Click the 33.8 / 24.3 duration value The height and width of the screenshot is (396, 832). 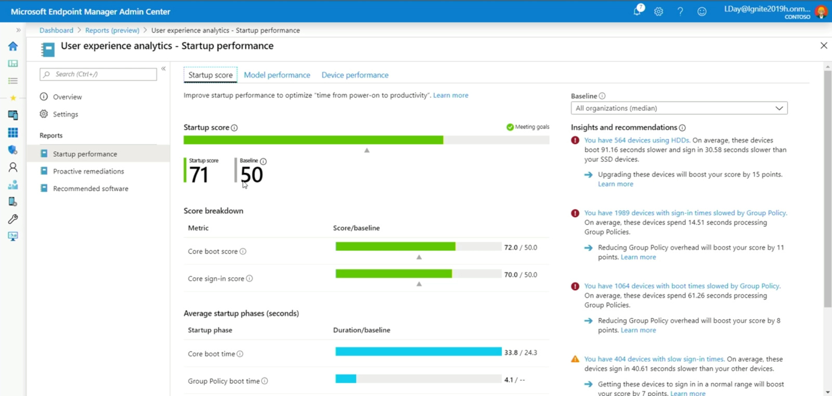[521, 352]
